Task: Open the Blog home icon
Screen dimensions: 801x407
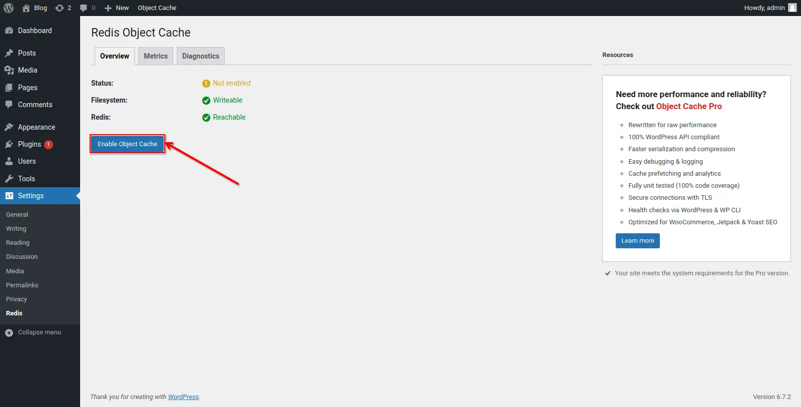Action: pos(26,8)
